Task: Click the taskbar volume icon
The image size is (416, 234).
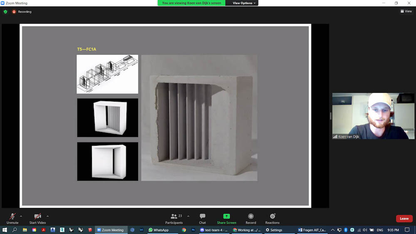Action: [365, 230]
